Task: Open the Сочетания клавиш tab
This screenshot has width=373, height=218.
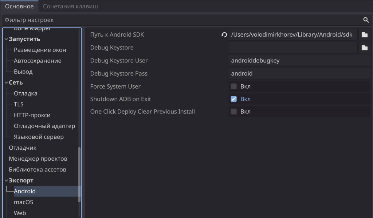Action: pos(70,7)
